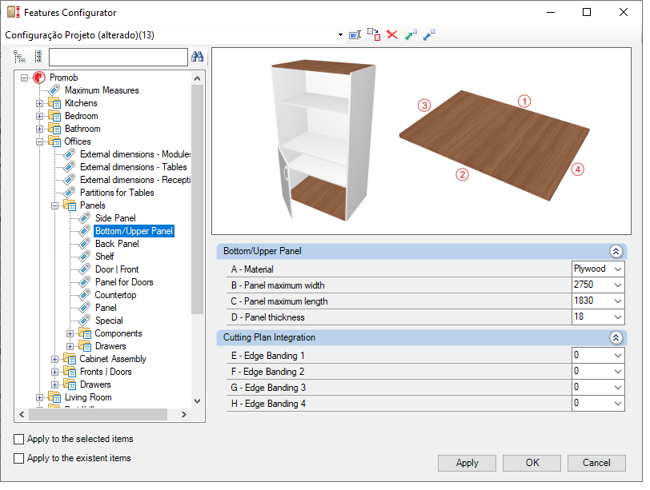Expand the Bedroom folder
650x490 pixels.
[x=39, y=116]
